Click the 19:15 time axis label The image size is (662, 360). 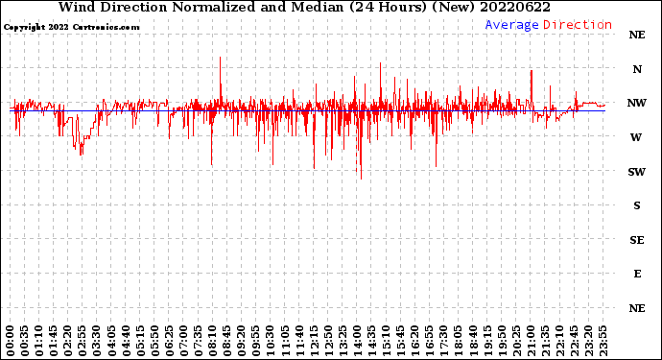coord(487,341)
